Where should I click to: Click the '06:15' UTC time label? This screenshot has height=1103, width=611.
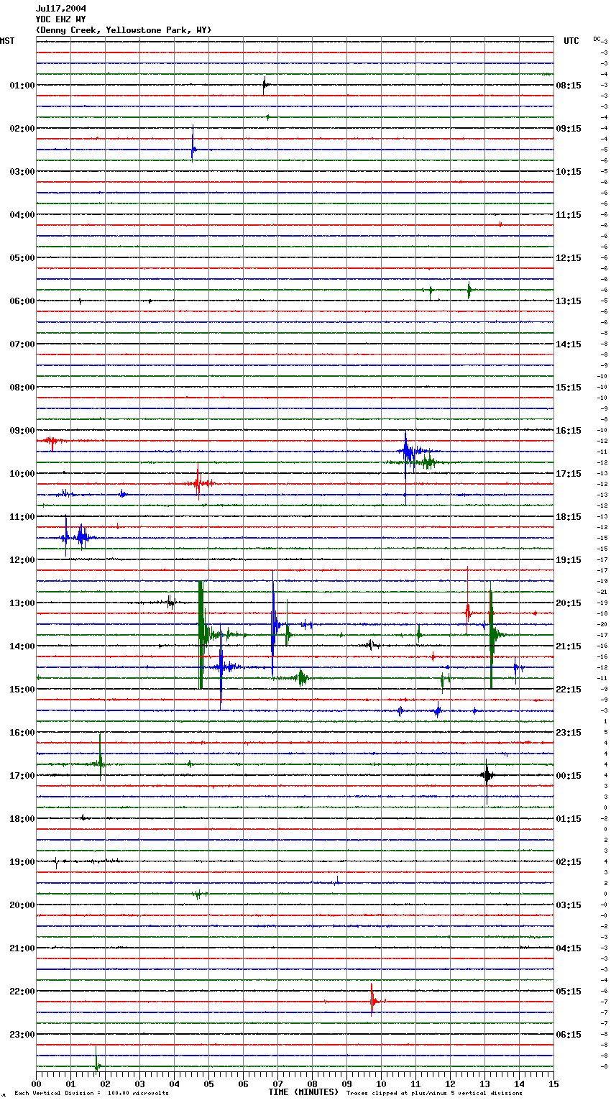point(569,1035)
